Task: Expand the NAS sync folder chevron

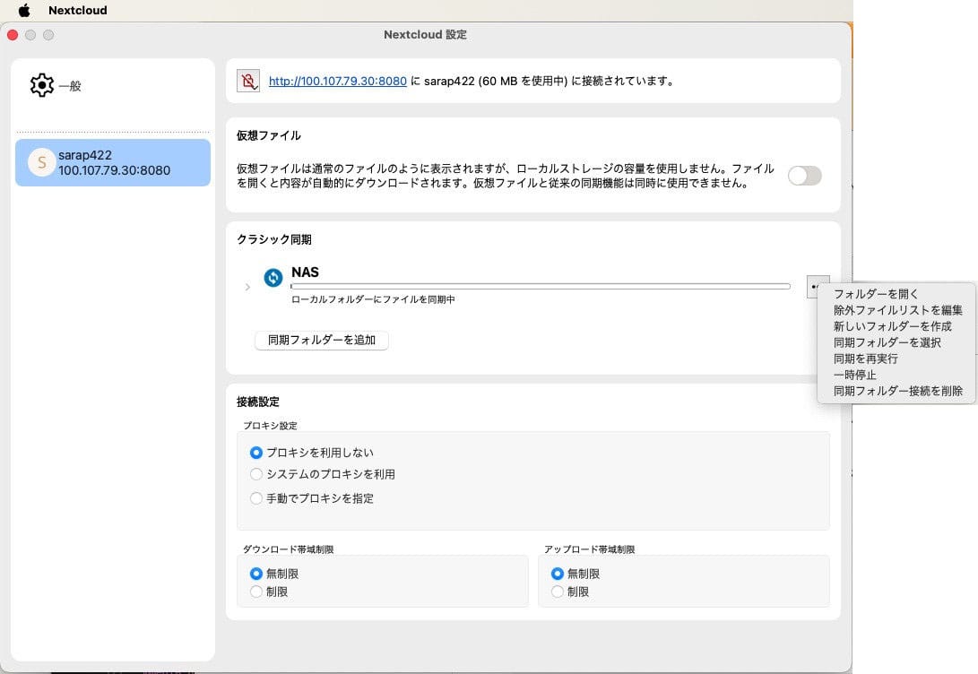Action: tap(247, 288)
